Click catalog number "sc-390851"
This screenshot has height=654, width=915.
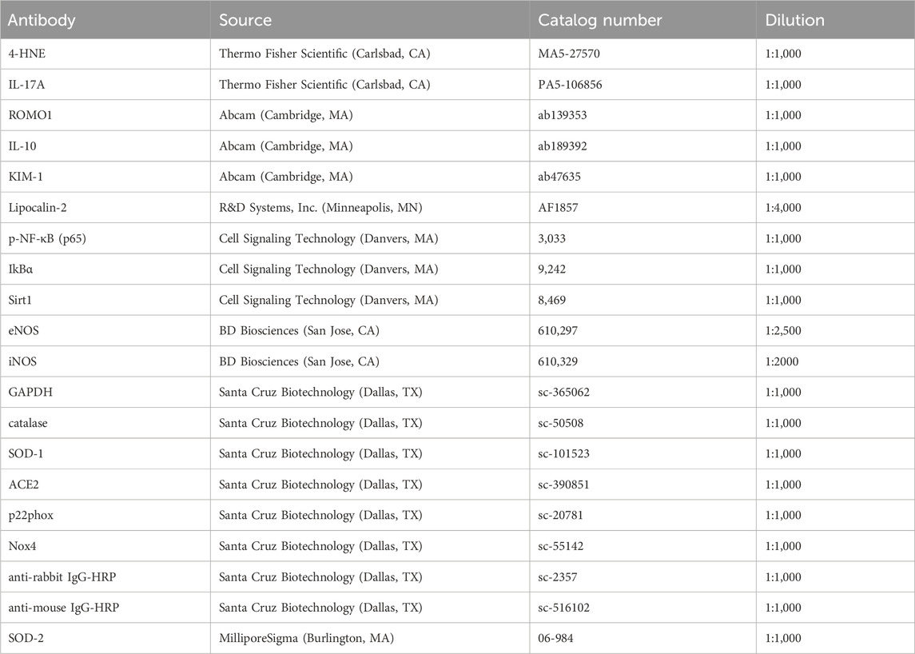coord(563,485)
